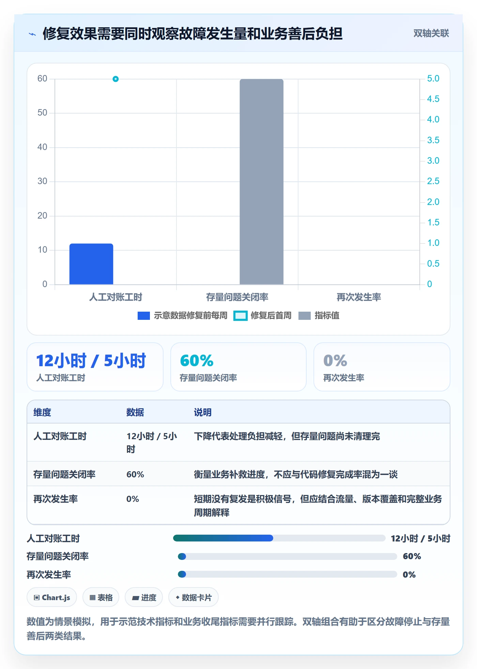
Task: Click the cyan data point in the chart
Action: (x=116, y=79)
